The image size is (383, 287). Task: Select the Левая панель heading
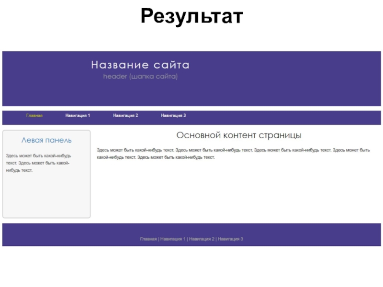(x=46, y=140)
